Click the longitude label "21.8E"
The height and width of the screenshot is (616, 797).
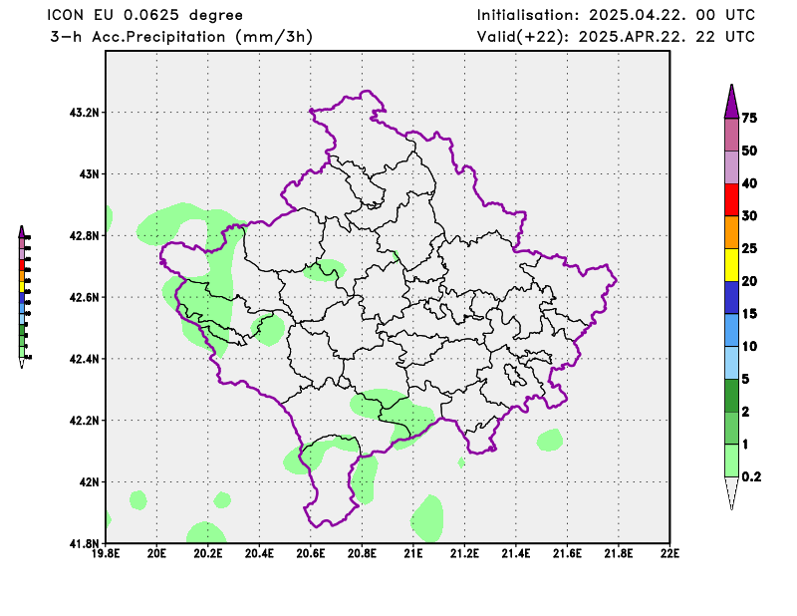[x=619, y=553]
